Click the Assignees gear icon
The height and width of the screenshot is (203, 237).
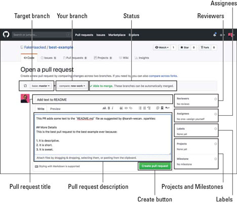[216, 114]
